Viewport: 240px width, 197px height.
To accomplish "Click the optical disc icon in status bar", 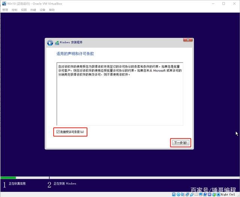I will (x=178, y=194).
